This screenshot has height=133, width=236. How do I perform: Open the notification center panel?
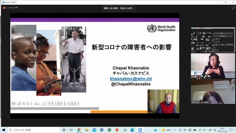click(231, 130)
